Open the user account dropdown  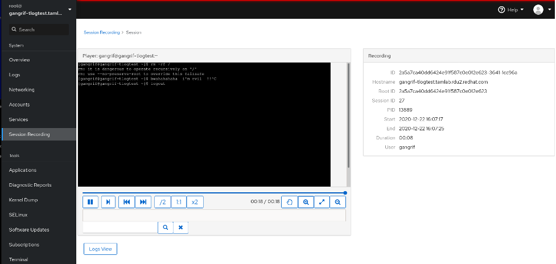point(541,10)
